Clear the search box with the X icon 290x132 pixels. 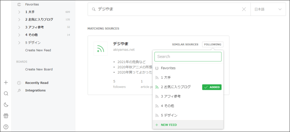tap(244, 9)
